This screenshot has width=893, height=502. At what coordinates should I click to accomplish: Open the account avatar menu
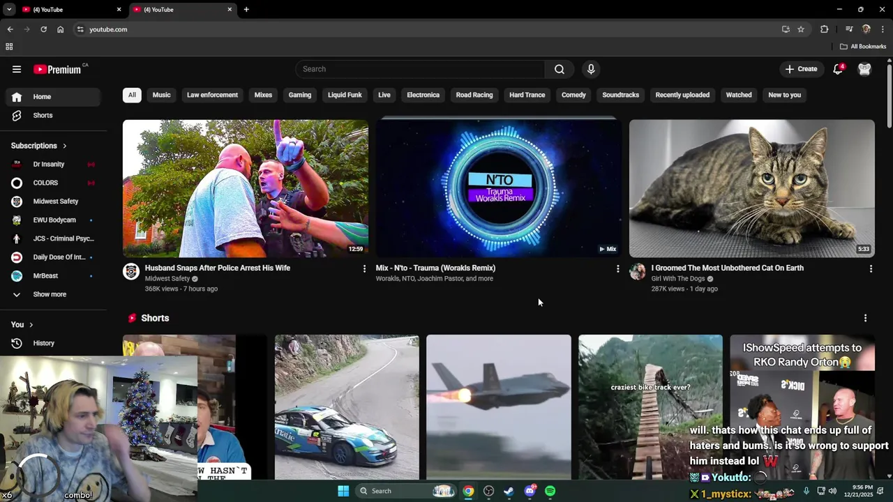(864, 69)
